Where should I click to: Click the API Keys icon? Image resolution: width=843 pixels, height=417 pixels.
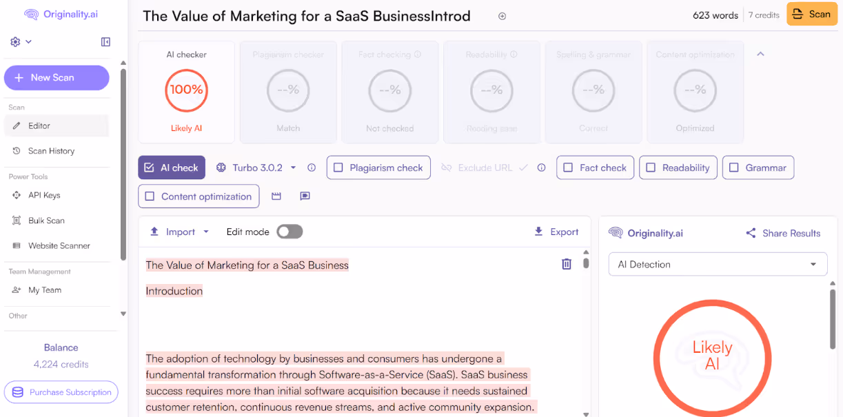(x=17, y=195)
